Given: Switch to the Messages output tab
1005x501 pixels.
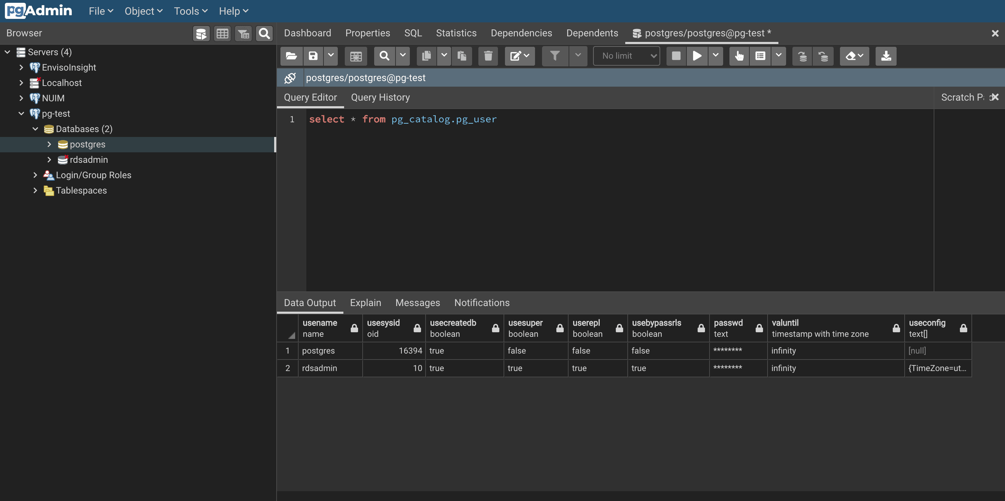Looking at the screenshot, I should [x=418, y=303].
